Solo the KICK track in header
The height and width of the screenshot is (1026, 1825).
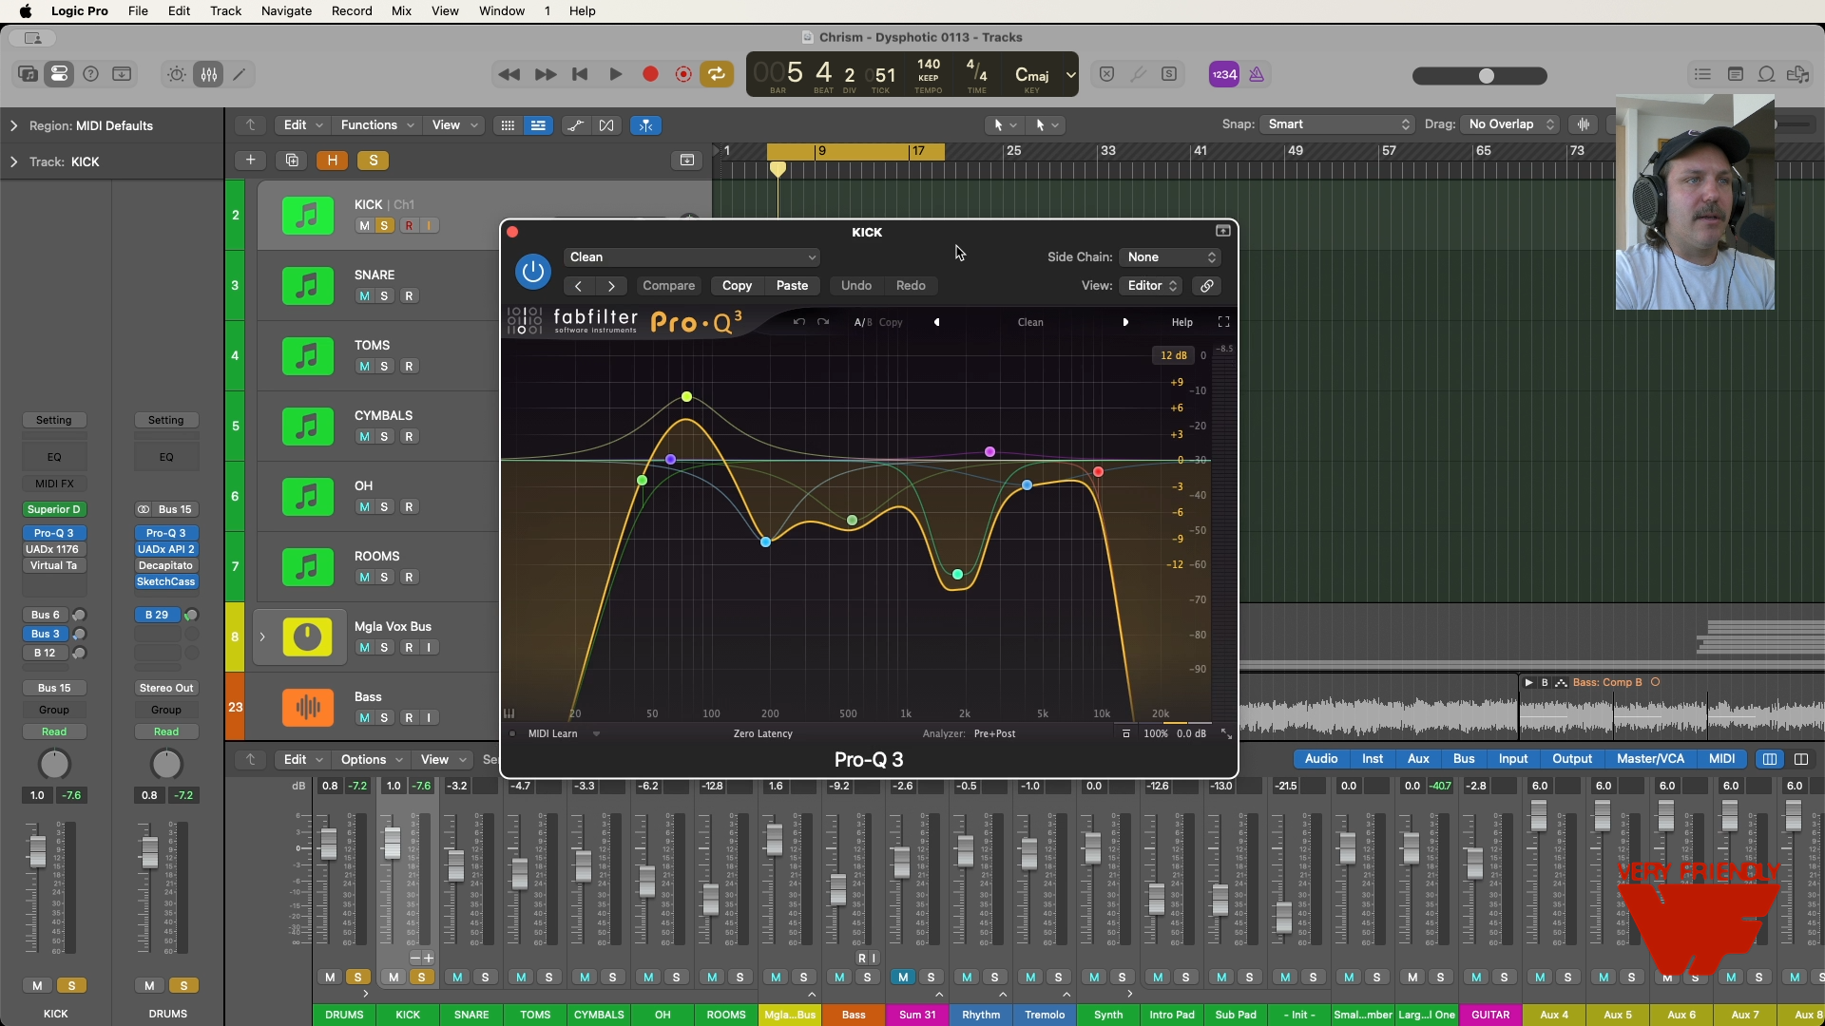point(384,226)
